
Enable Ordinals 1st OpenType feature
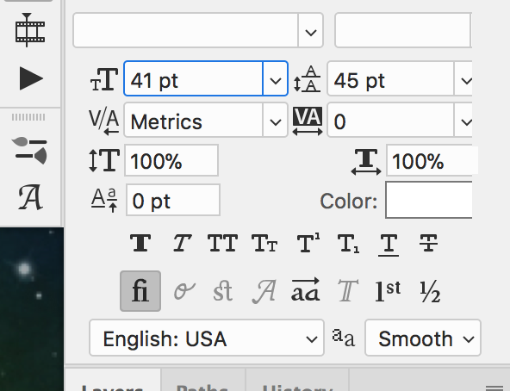click(x=388, y=291)
